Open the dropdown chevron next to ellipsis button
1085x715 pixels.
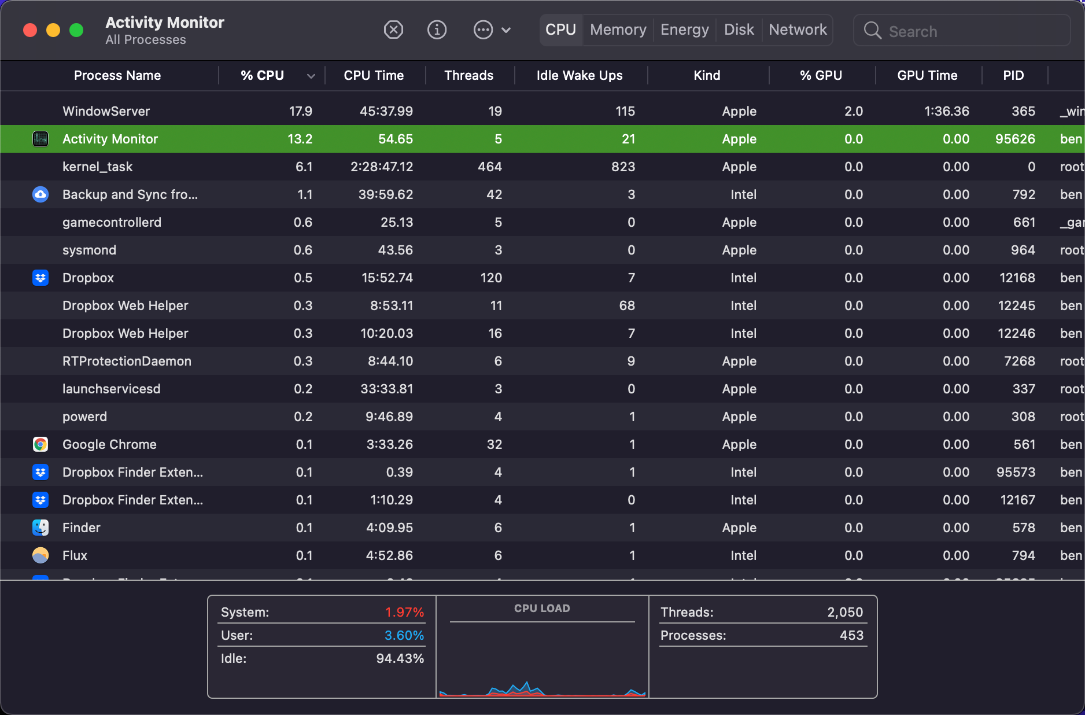(x=507, y=30)
